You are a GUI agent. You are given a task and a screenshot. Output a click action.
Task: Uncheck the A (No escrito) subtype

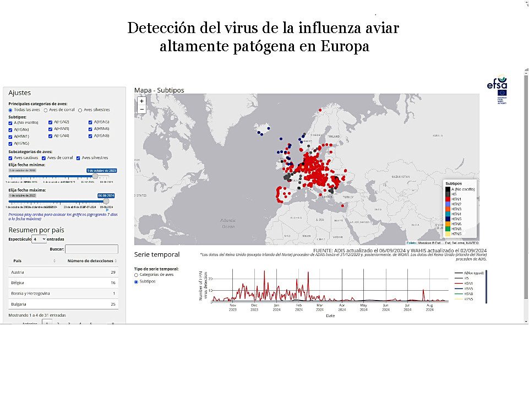point(10,123)
